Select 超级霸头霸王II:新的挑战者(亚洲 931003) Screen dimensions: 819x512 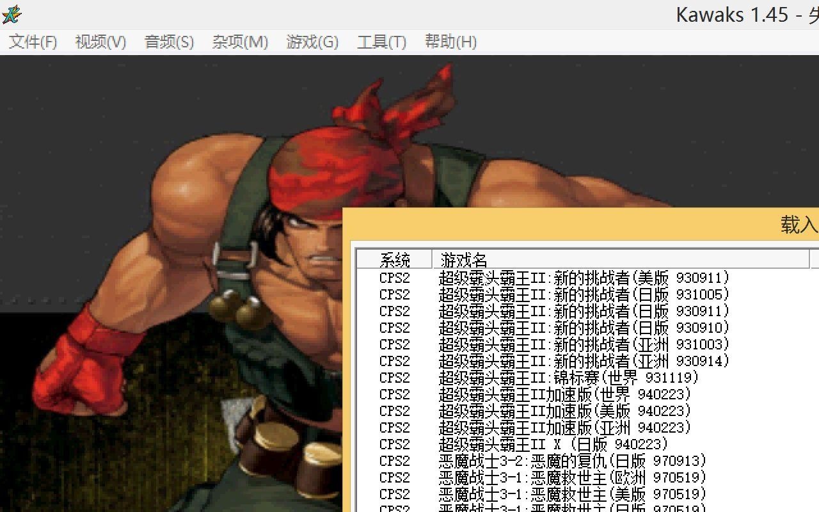pos(584,344)
